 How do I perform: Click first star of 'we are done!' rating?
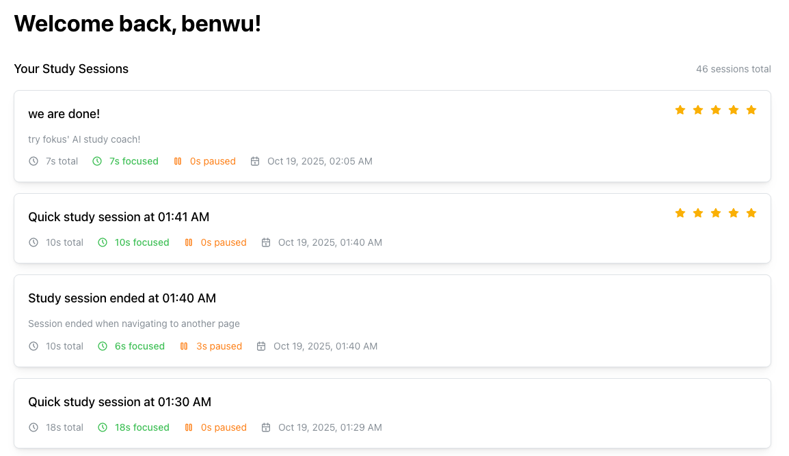680,110
